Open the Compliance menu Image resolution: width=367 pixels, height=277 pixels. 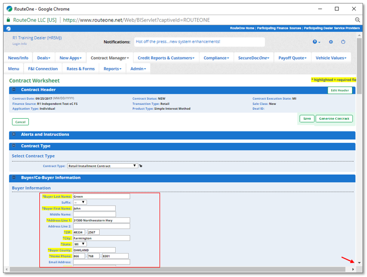click(x=216, y=58)
